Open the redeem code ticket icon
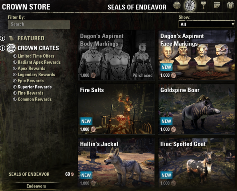 coord(217,5)
